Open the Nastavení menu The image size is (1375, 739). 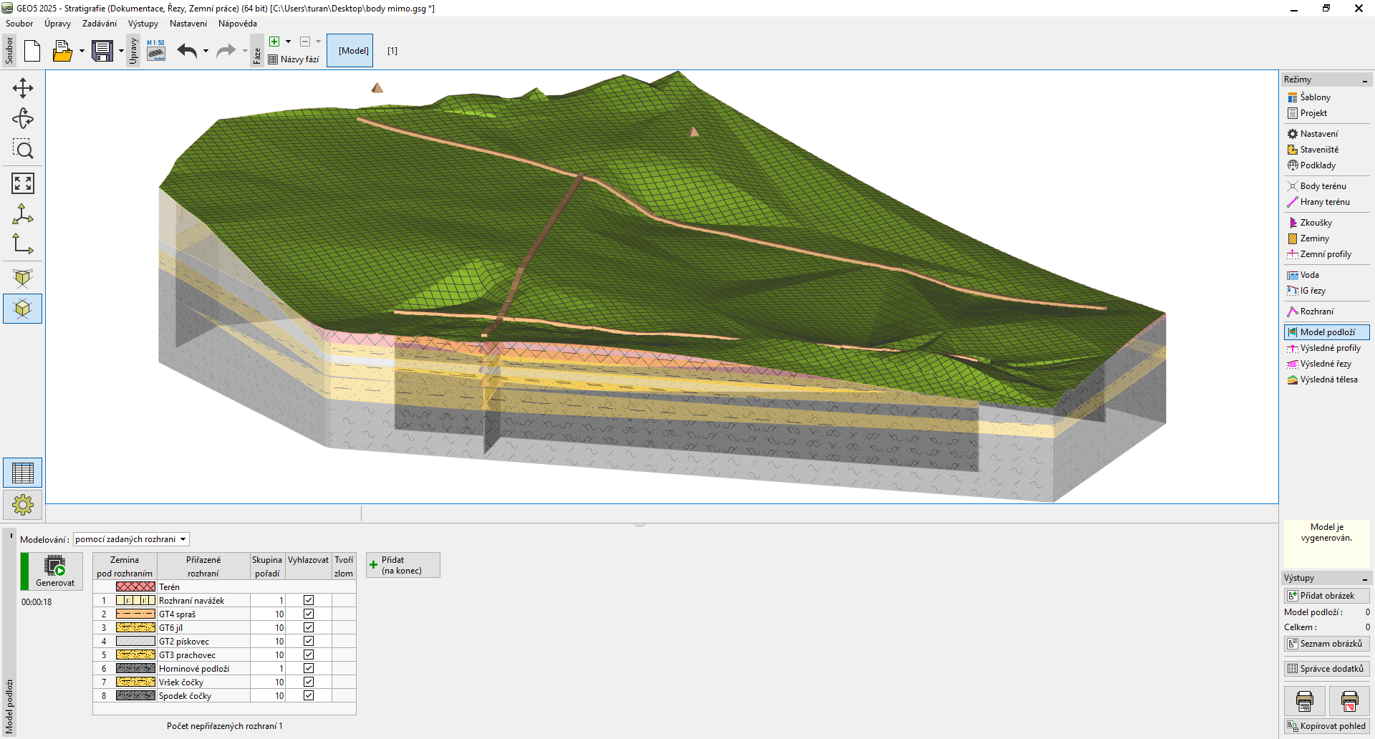[188, 24]
